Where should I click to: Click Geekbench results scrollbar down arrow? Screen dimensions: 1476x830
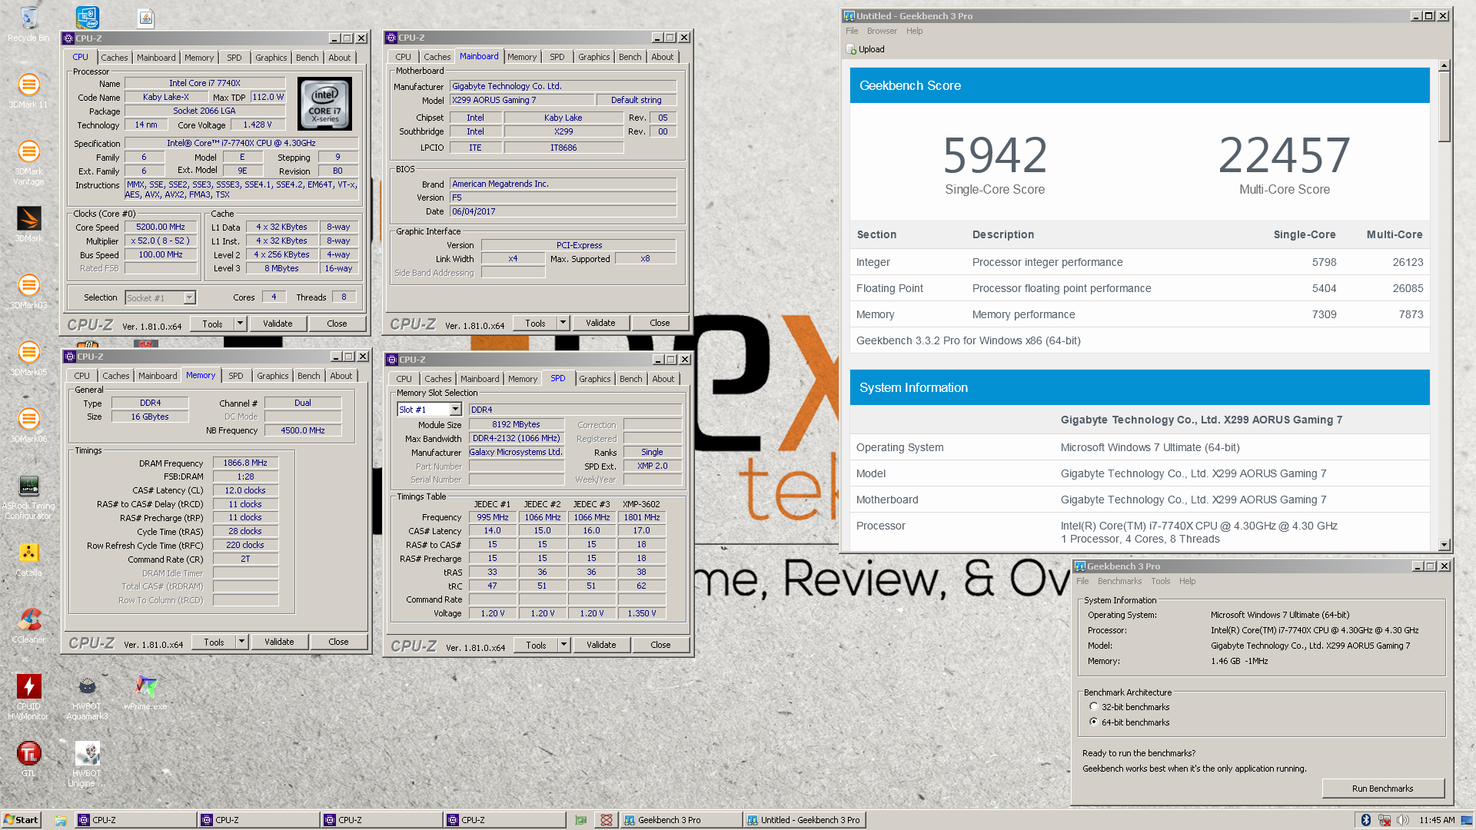[1444, 545]
